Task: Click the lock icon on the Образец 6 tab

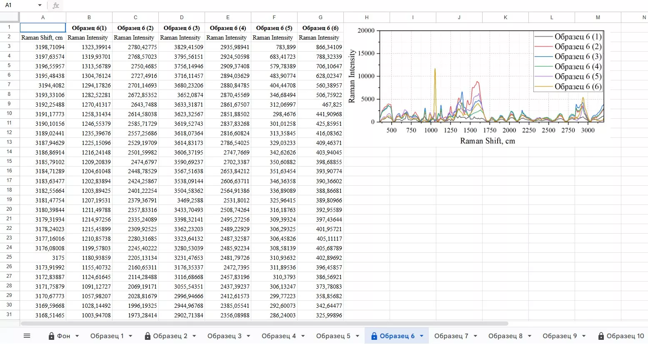Action: point(374,336)
